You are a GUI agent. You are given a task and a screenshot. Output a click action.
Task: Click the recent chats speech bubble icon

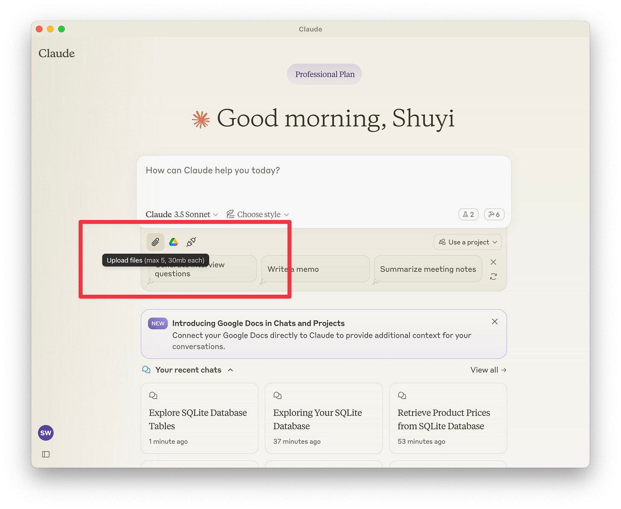point(146,370)
